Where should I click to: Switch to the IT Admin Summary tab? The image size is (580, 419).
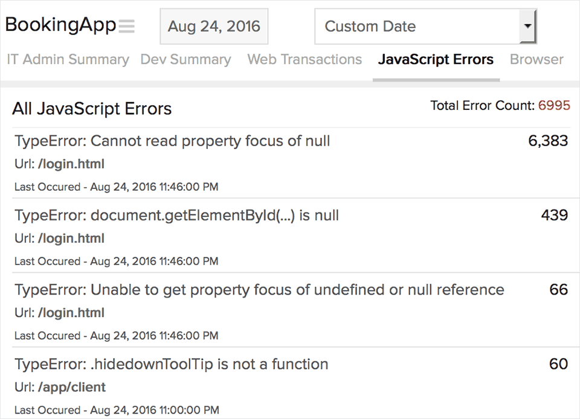point(68,60)
